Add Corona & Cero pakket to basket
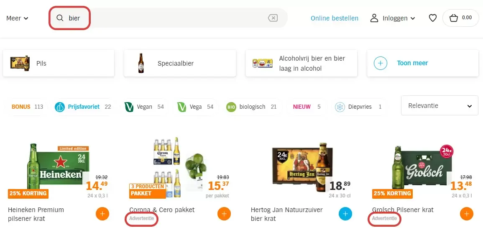 [x=224, y=214]
